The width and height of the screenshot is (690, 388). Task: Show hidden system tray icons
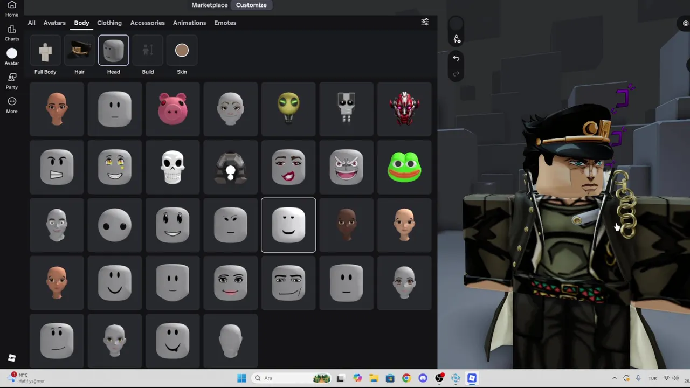tap(614, 378)
